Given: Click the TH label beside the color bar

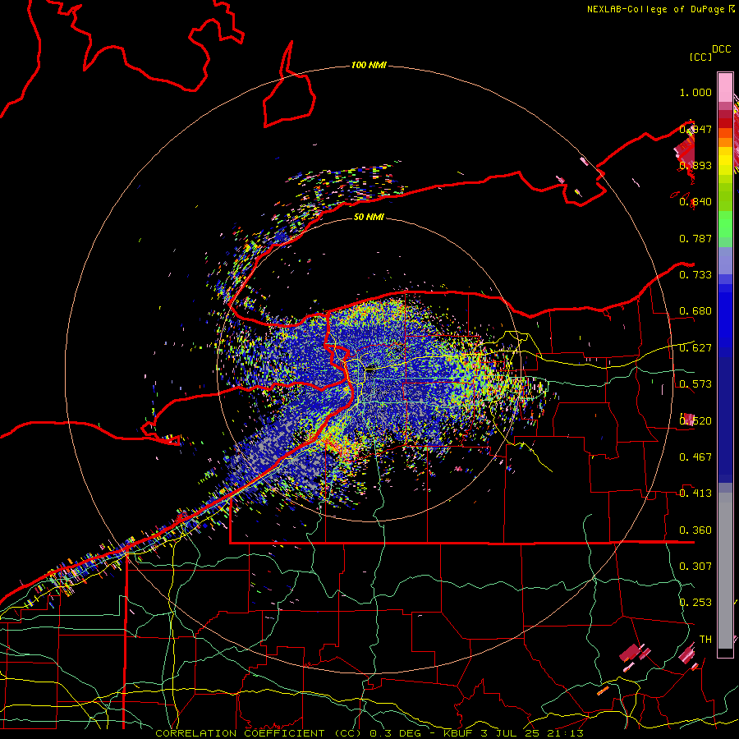Looking at the screenshot, I should pyautogui.click(x=705, y=640).
